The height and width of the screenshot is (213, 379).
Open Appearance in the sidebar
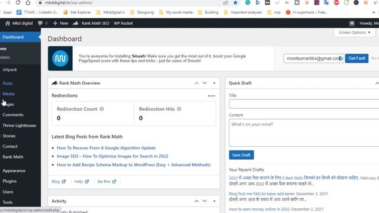pyautogui.click(x=14, y=170)
